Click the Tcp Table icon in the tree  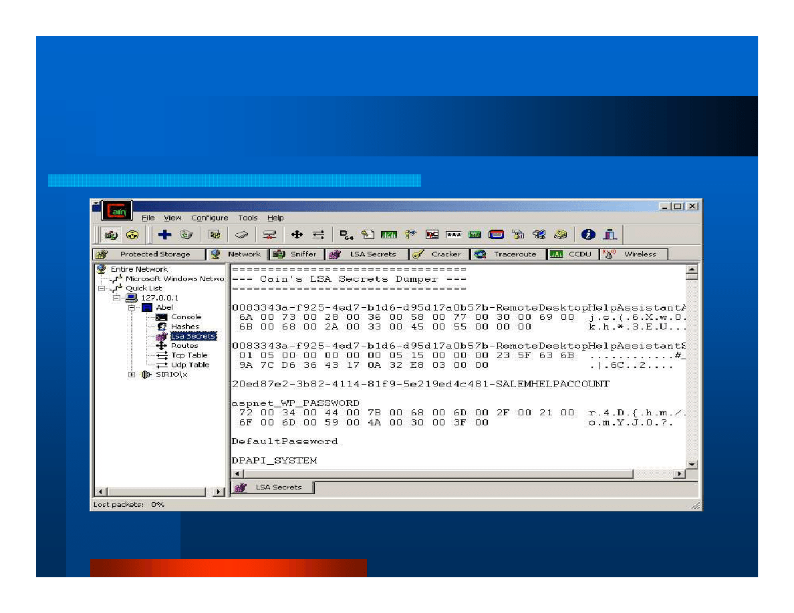pyautogui.click(x=162, y=355)
